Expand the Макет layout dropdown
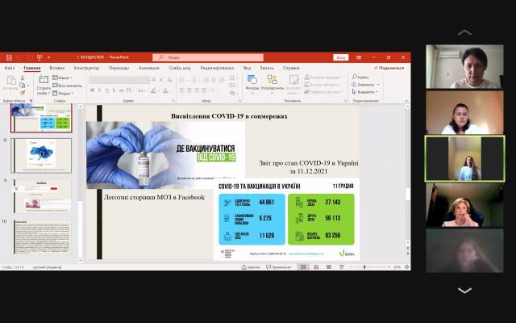The width and height of the screenshot is (516, 323). click(63, 78)
